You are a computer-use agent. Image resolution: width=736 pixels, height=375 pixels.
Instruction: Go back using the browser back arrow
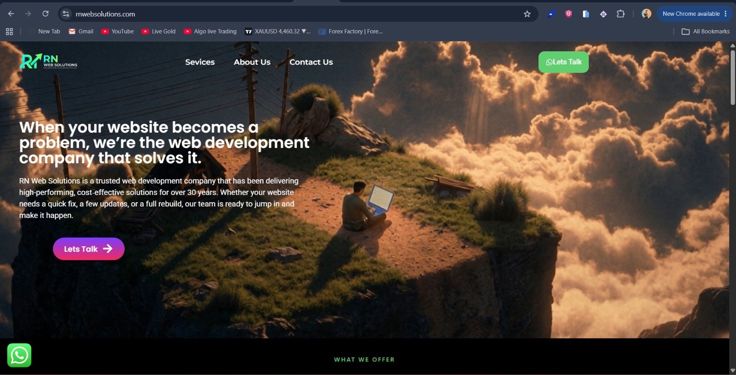coord(11,14)
